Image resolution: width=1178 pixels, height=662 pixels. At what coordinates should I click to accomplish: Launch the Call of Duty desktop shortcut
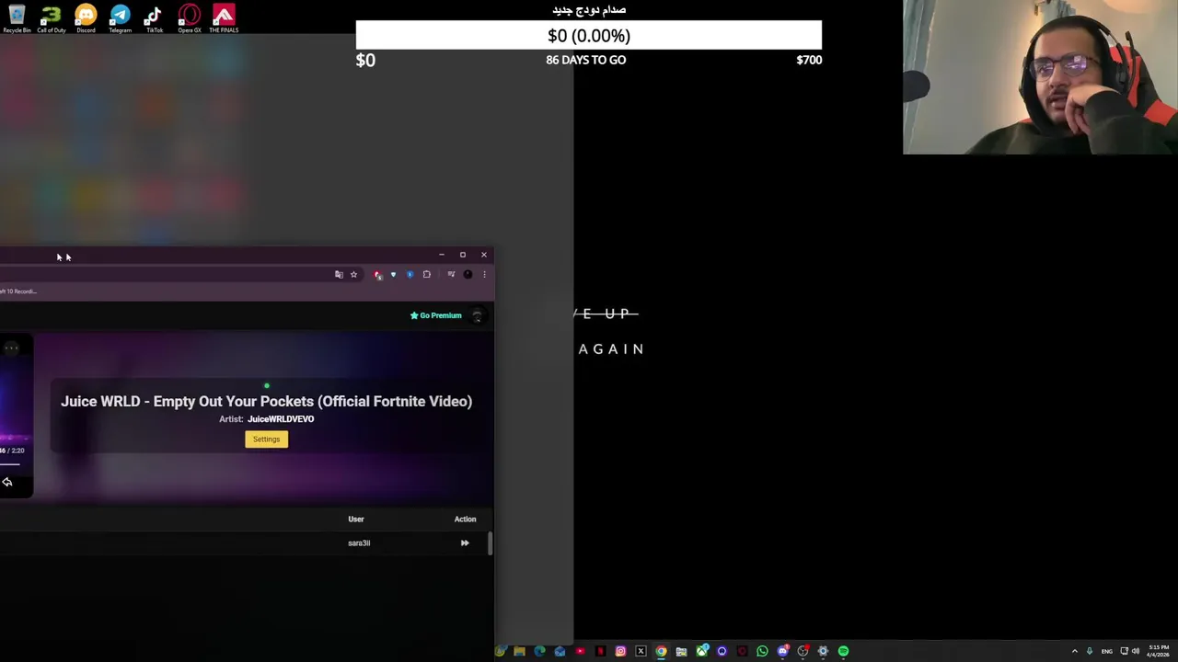point(51,17)
